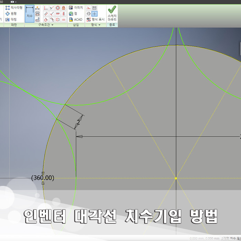Select the Rectangular pattern tool

click(14, 8)
